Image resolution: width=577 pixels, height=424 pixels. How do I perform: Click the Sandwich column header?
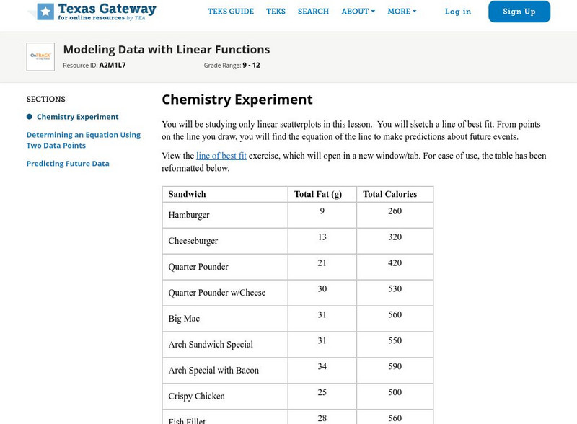pyautogui.click(x=188, y=194)
